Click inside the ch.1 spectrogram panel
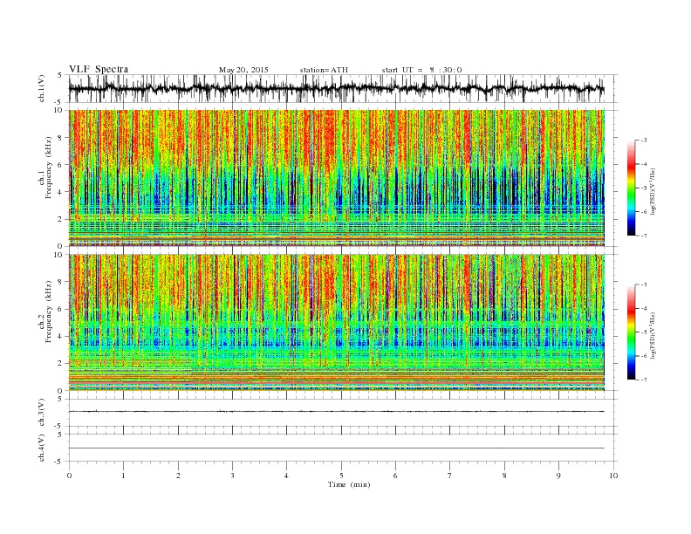The width and height of the screenshot is (691, 534). pos(337,178)
